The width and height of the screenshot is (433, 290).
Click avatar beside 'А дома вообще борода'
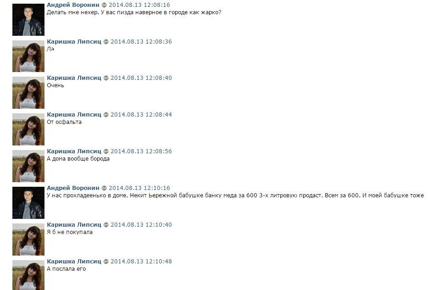(28, 166)
